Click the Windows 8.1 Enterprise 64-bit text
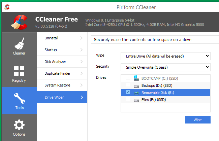 [110, 20]
